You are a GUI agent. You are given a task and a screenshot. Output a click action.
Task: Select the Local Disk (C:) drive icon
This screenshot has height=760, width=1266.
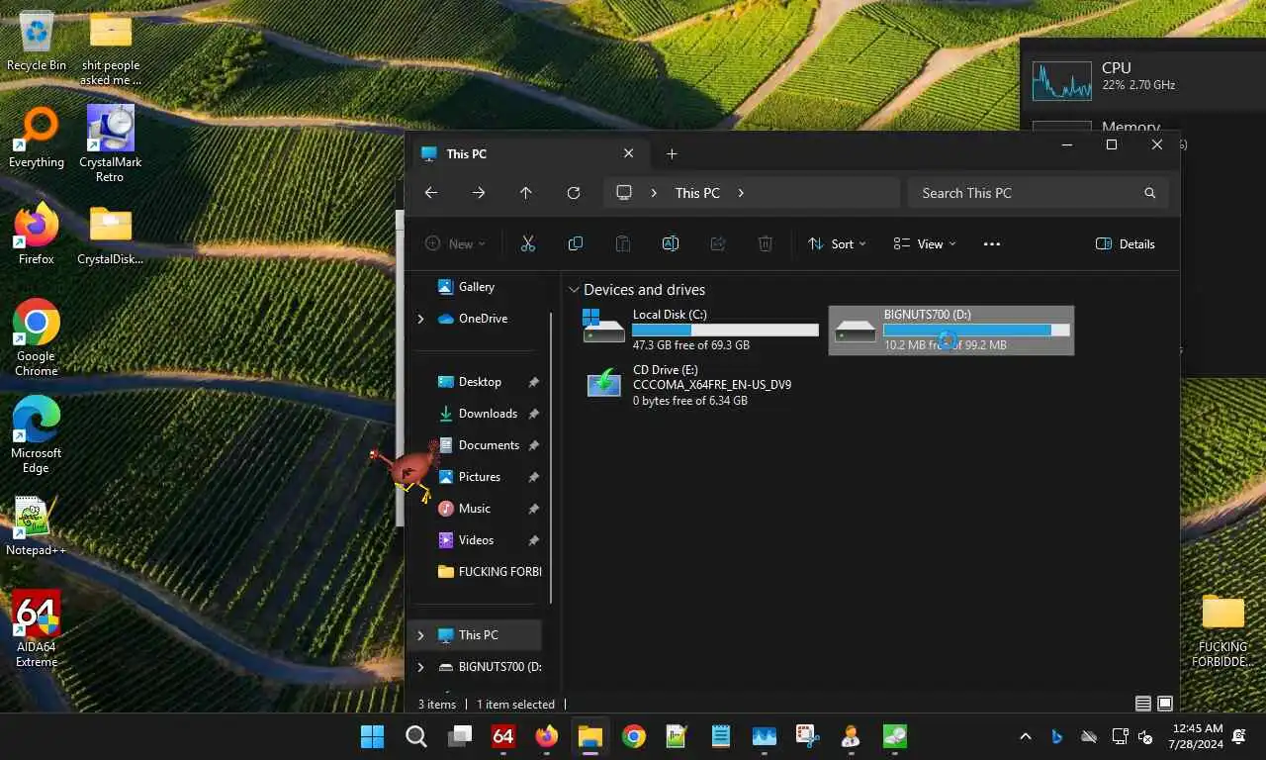(603, 327)
